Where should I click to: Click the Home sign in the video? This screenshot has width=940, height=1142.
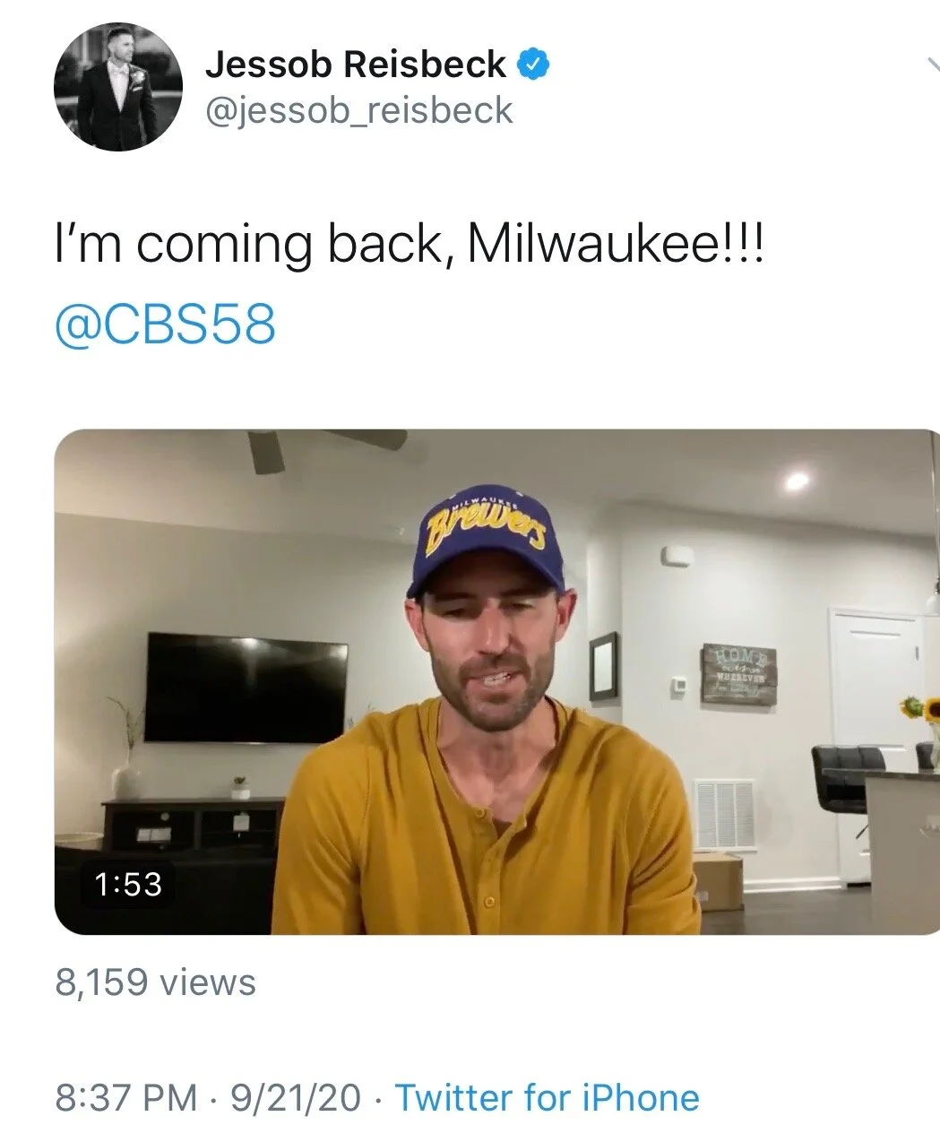coord(739,674)
